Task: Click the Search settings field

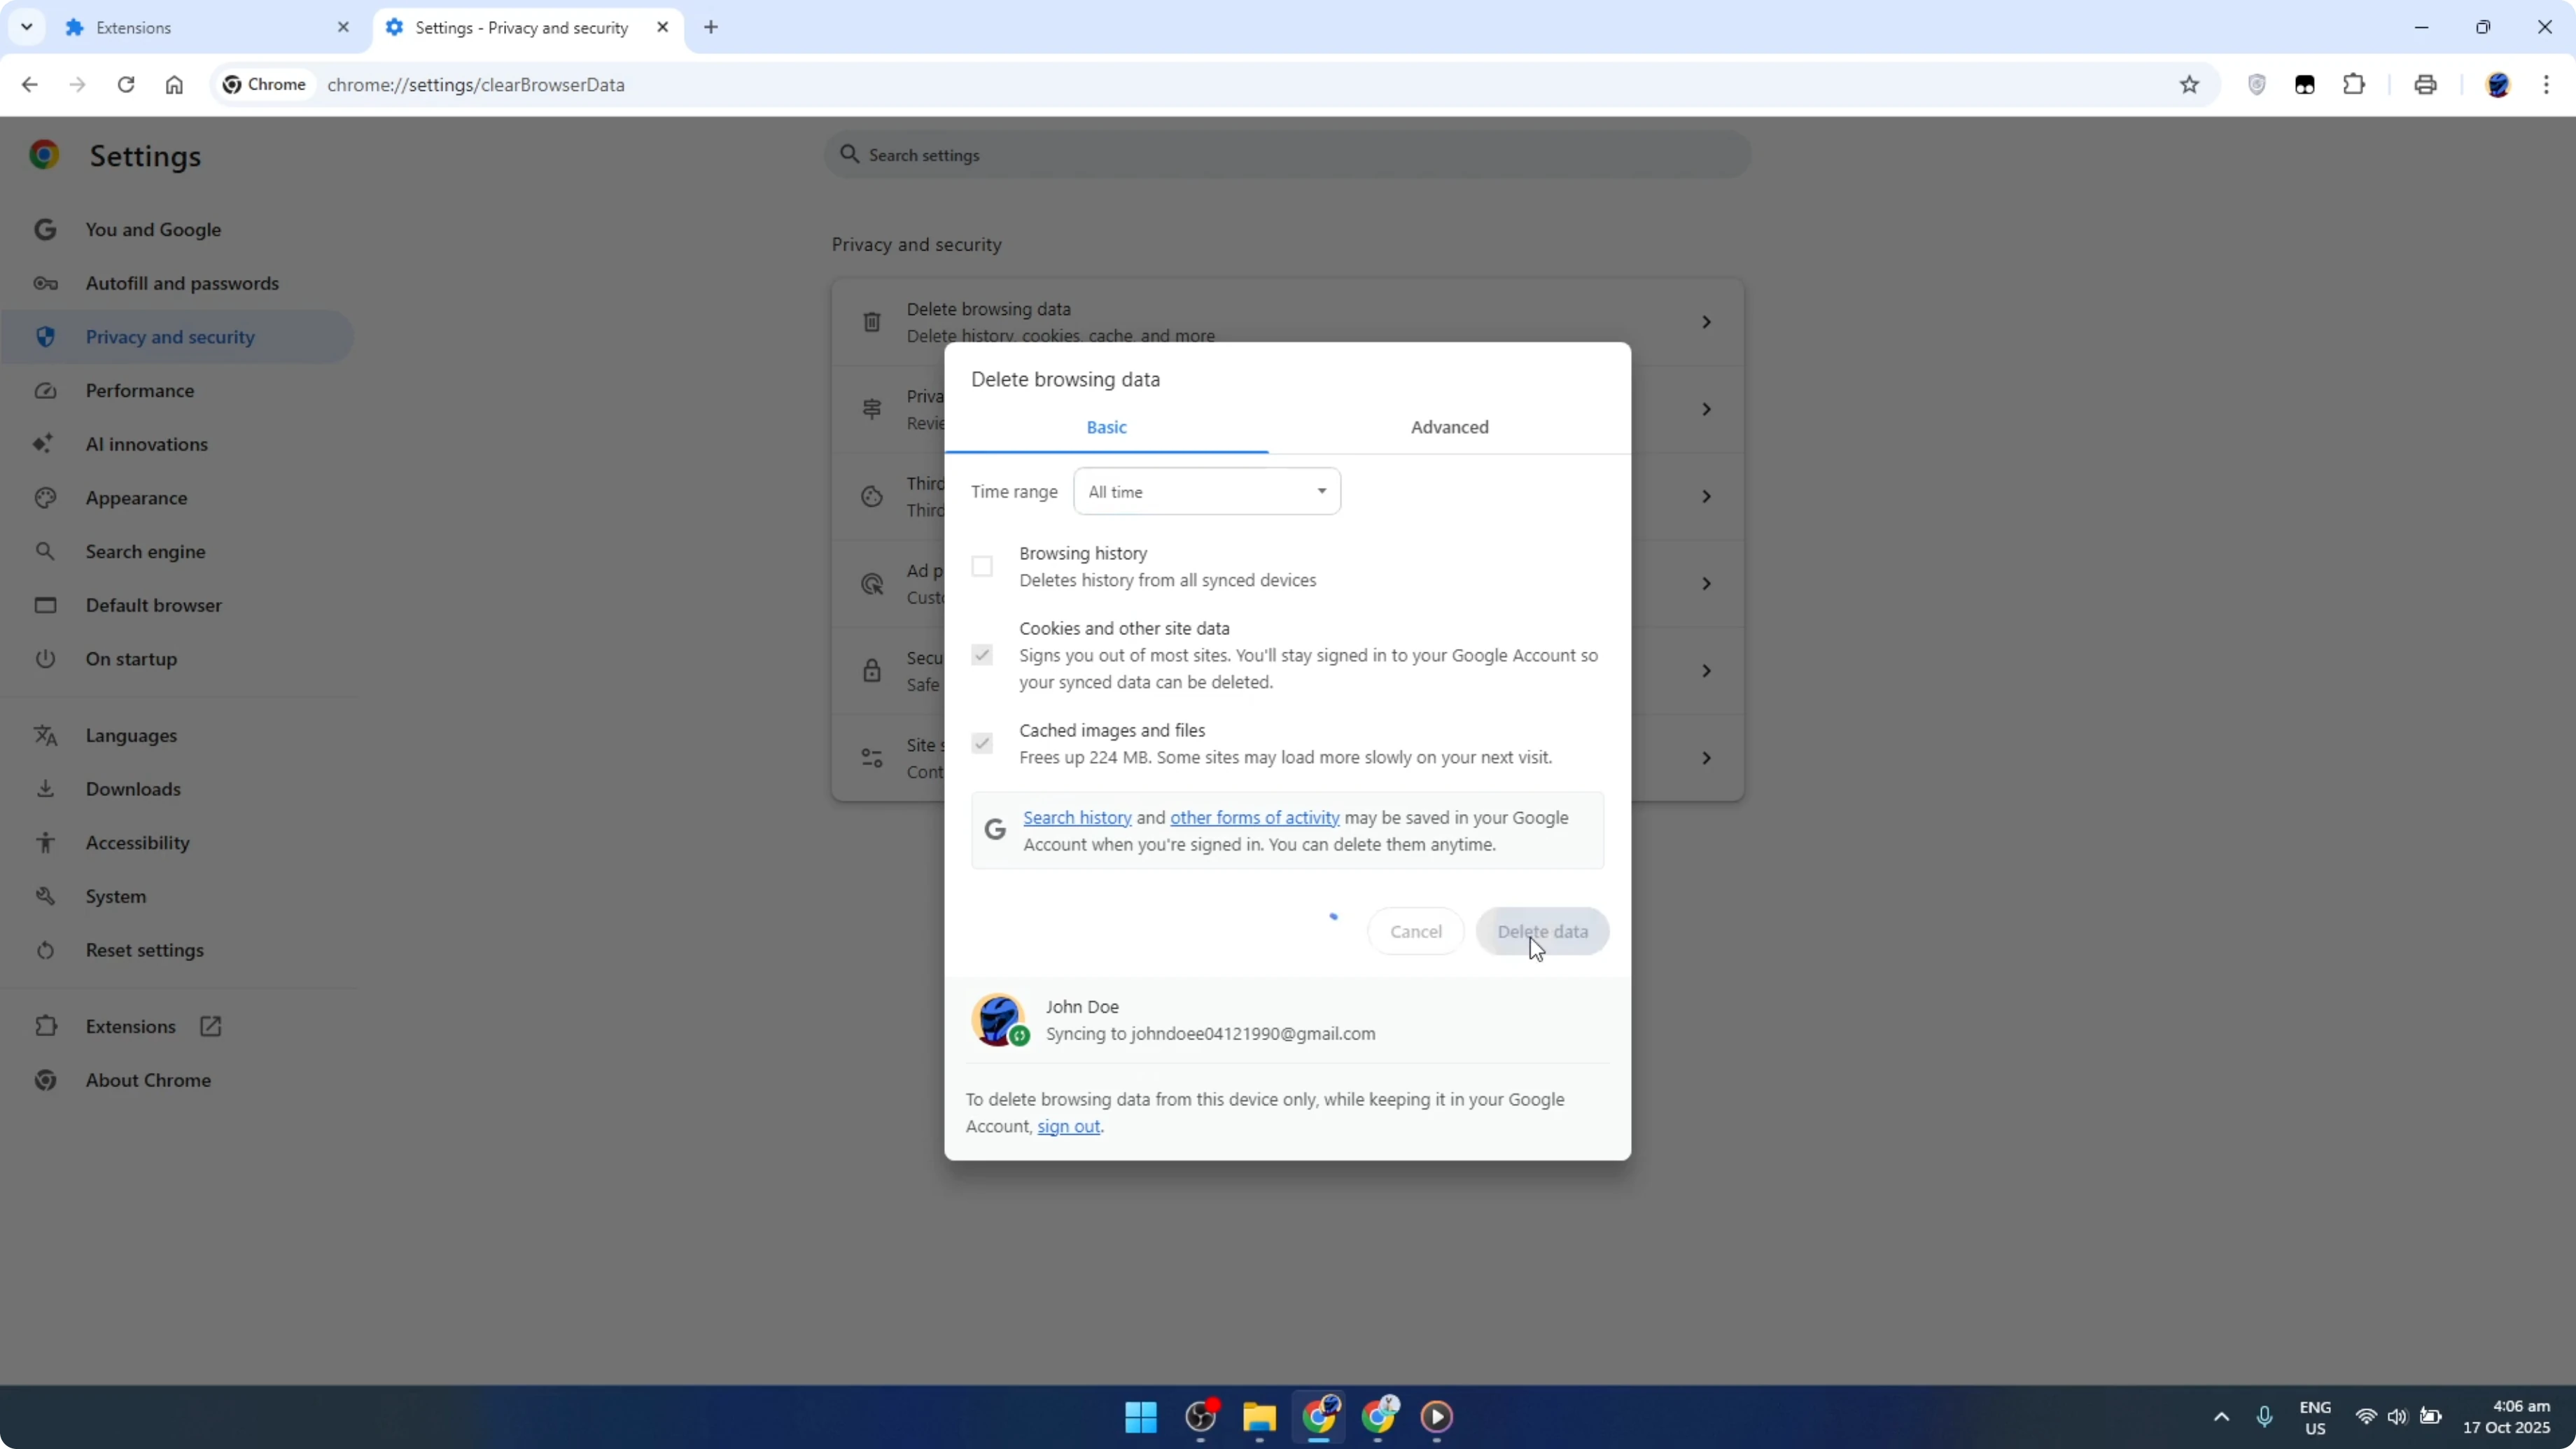Action: pos(1287,155)
